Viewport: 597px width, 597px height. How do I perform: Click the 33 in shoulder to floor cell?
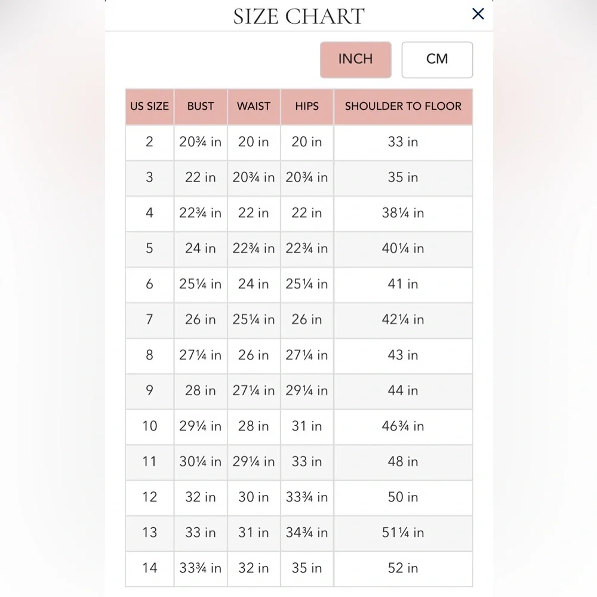point(403,142)
